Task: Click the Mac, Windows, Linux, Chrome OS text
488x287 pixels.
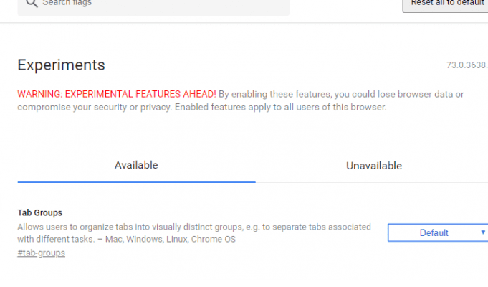Action: (x=171, y=240)
